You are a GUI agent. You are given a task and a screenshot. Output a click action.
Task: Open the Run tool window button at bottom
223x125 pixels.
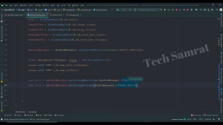(x=8, y=115)
